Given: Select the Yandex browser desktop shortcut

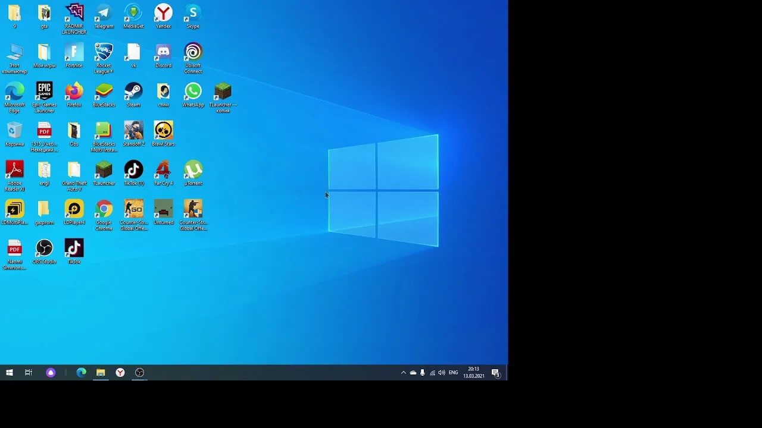Looking at the screenshot, I should click(163, 16).
